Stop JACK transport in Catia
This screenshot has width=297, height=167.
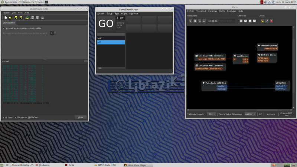tap(195, 21)
